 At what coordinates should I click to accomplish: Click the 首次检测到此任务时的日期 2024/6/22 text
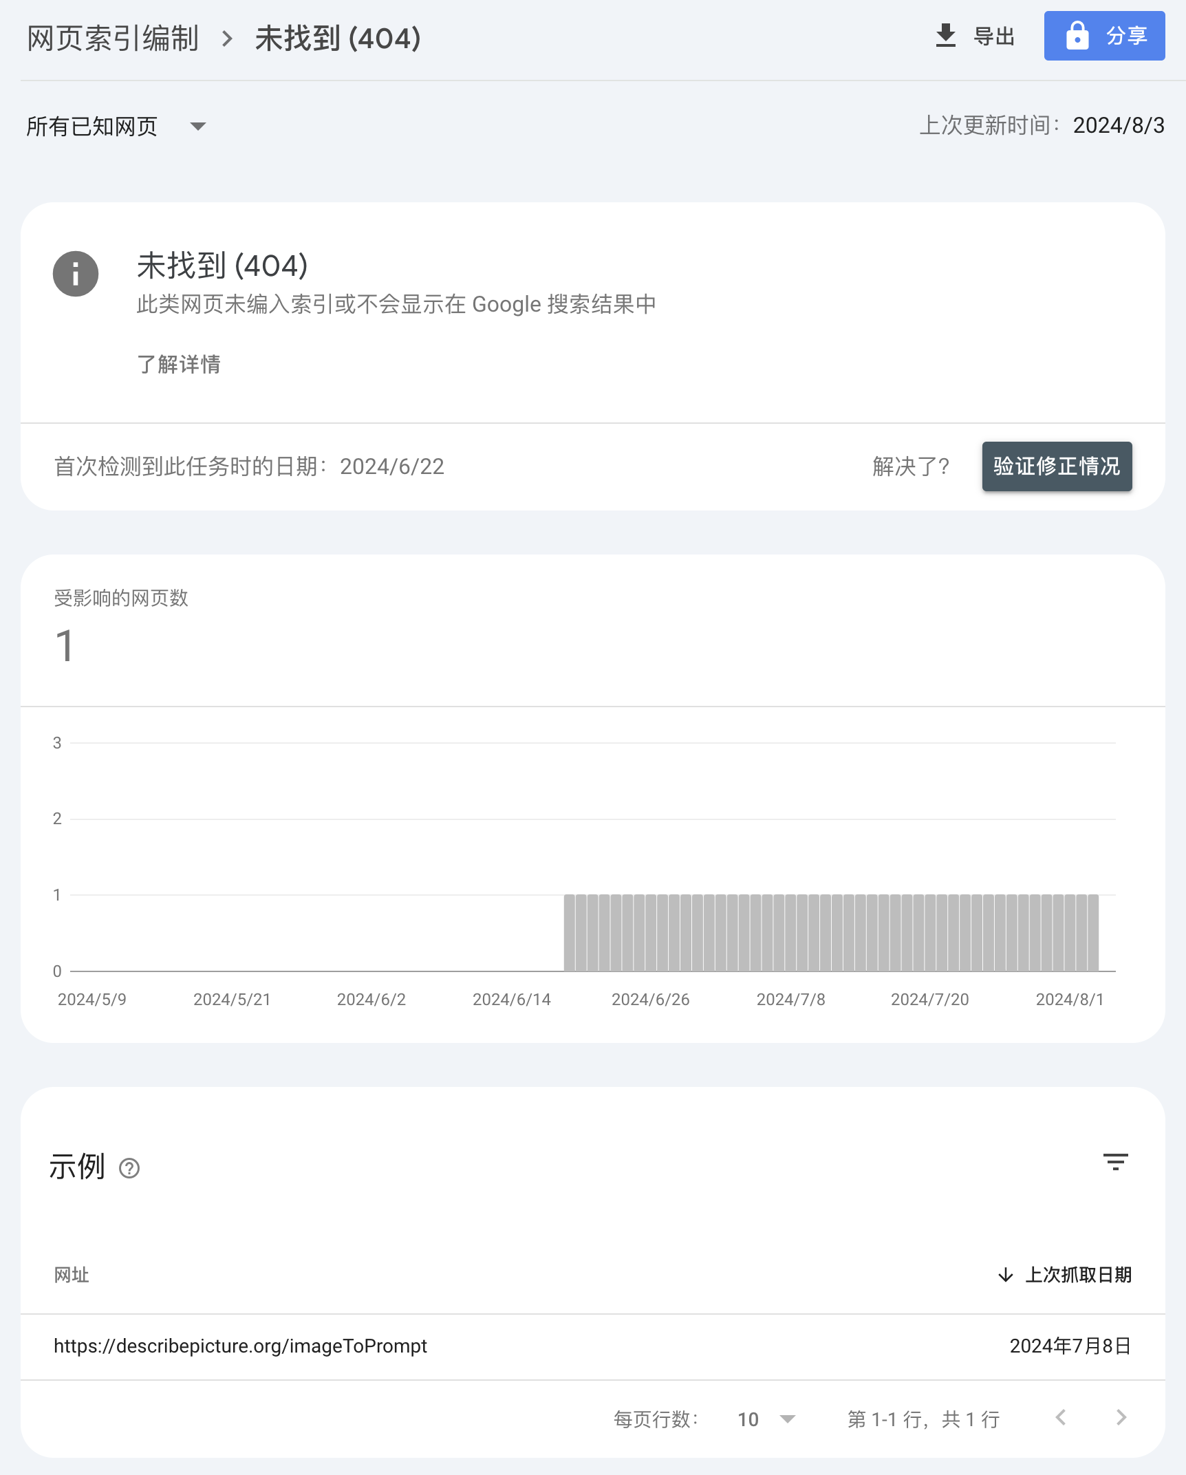click(x=249, y=466)
